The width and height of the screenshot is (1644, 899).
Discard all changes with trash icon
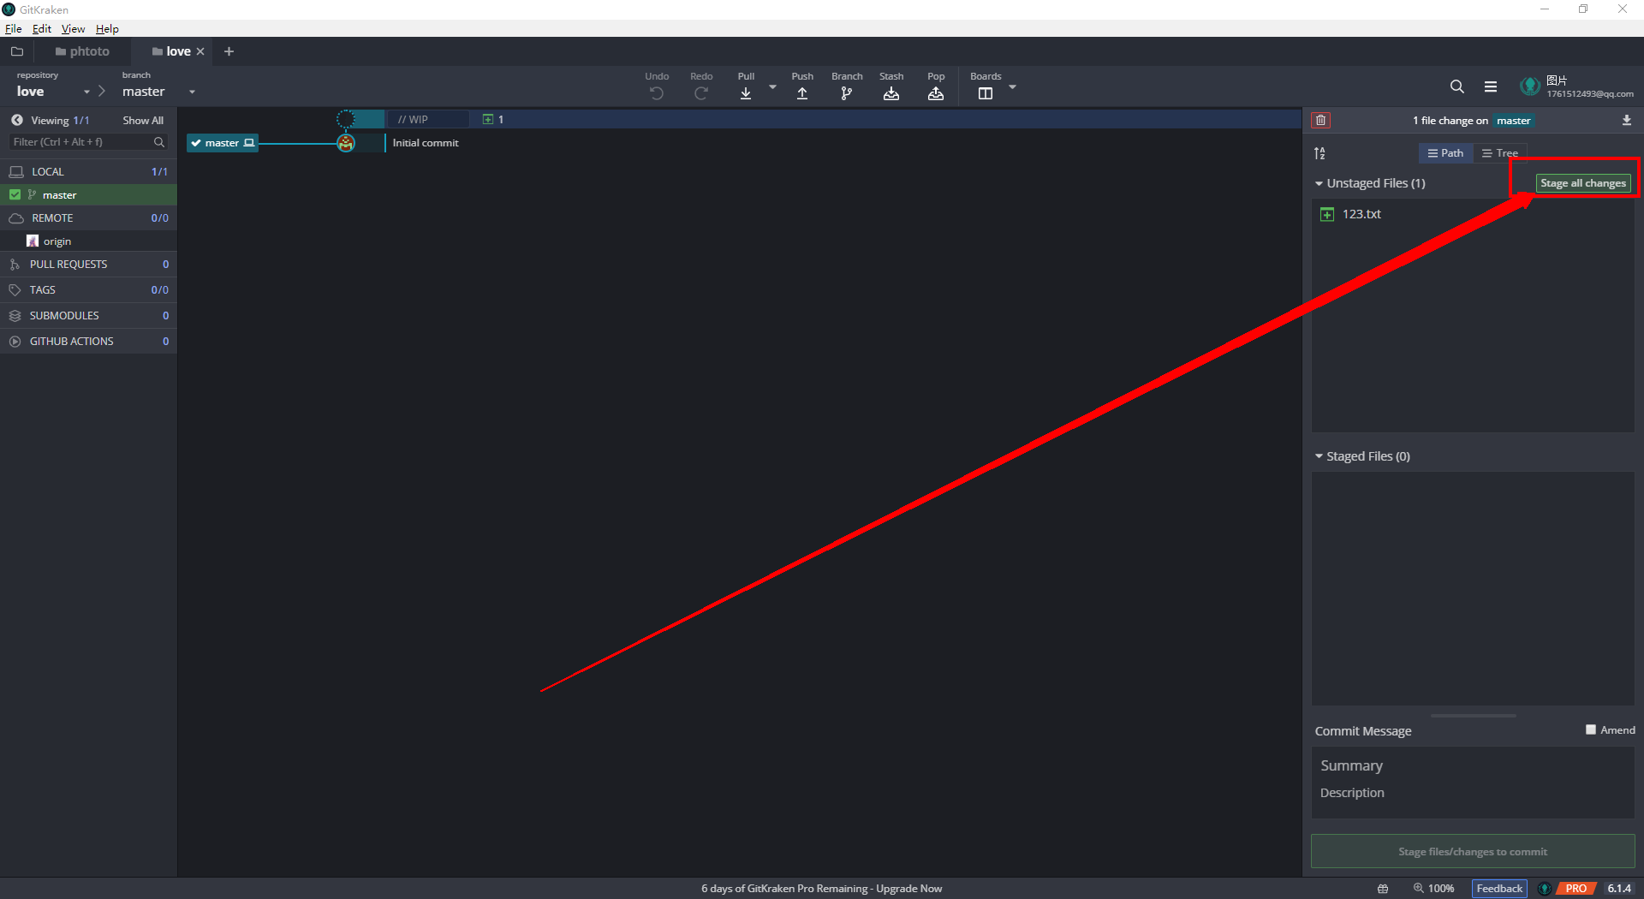click(1320, 120)
